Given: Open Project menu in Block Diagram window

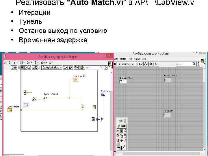Looking at the screenshot, I should (x=22, y=62).
